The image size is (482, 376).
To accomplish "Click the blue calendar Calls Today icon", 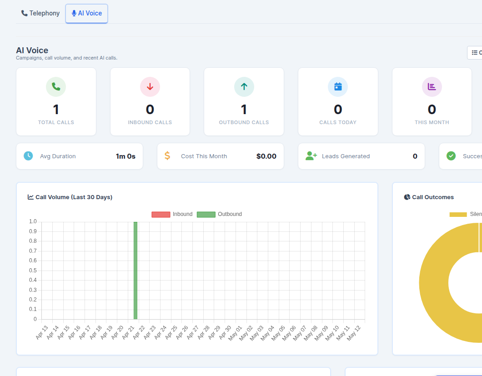I will pos(338,87).
